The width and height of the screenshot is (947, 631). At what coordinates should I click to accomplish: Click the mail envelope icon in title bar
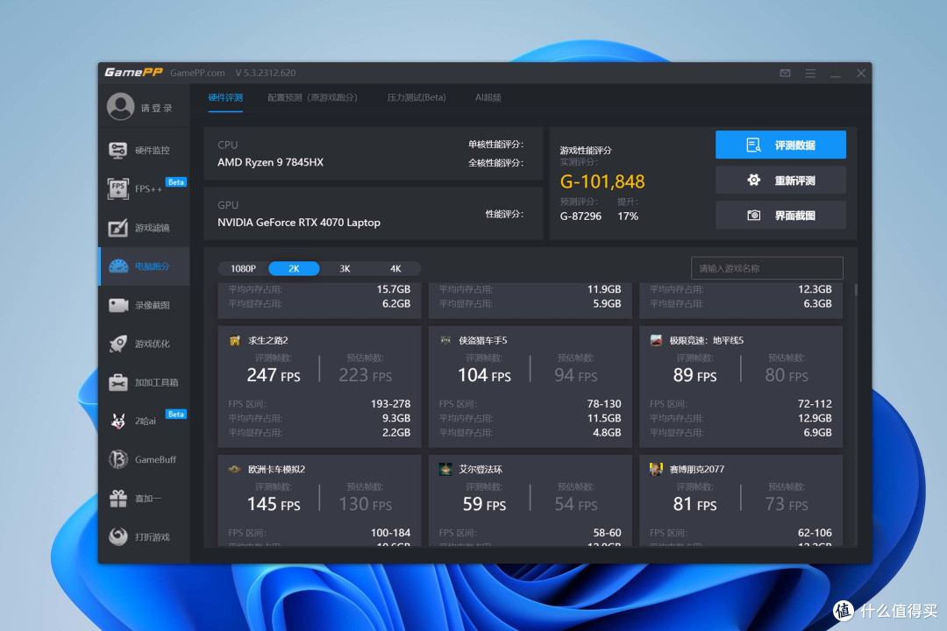coord(785,73)
